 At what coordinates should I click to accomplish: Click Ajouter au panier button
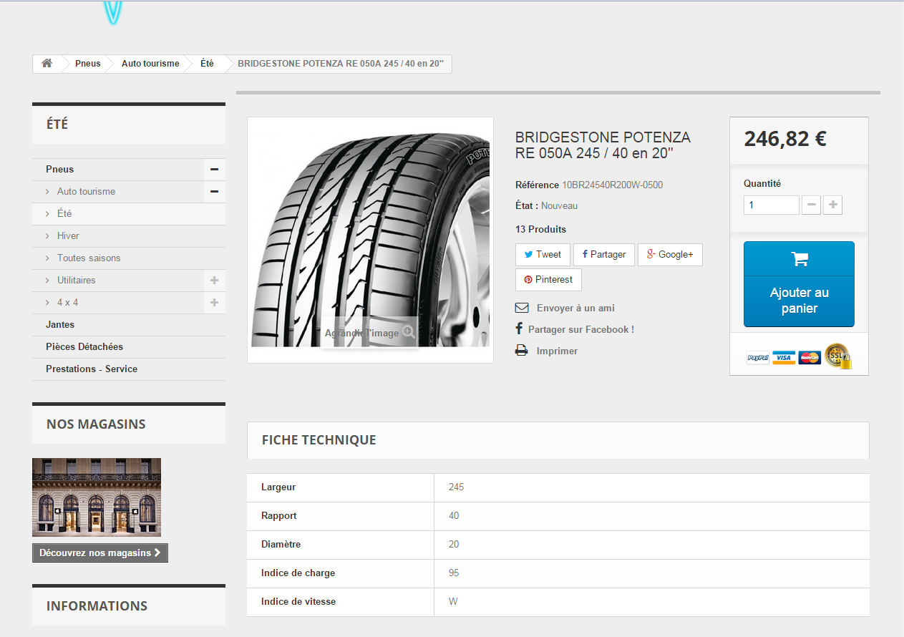[x=799, y=284]
